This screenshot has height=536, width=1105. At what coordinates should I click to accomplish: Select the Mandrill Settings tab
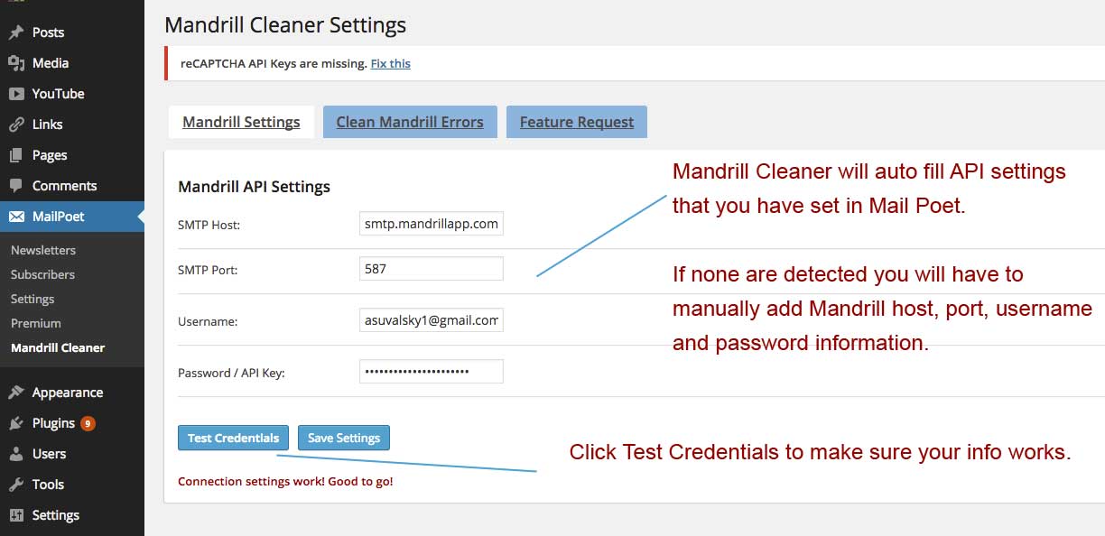(x=241, y=122)
